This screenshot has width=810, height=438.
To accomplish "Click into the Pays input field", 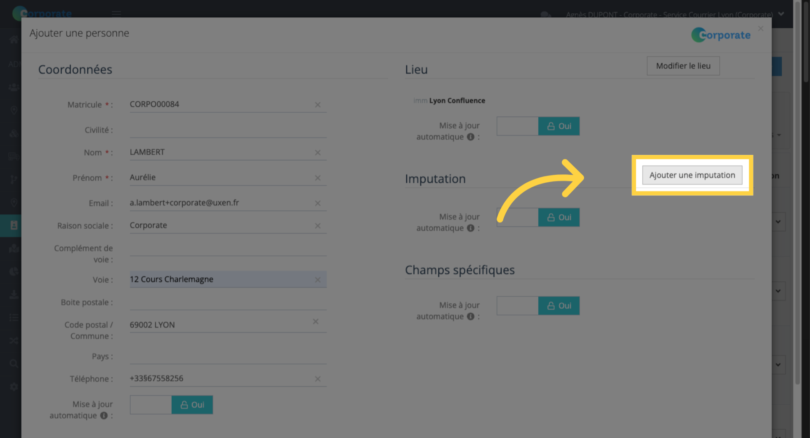I will click(228, 357).
